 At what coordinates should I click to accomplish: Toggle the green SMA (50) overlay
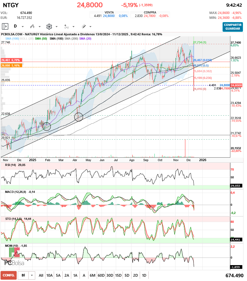pos(41,39)
